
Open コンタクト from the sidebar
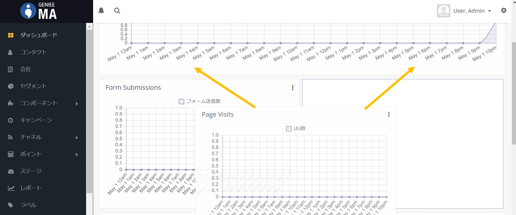(34, 52)
